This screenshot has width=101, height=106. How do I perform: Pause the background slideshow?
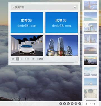click(x=91, y=103)
